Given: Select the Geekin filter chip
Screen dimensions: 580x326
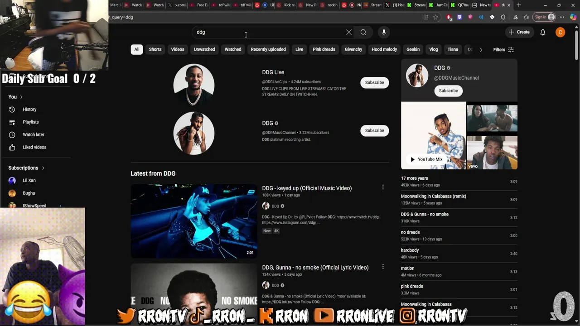Looking at the screenshot, I should click(x=413, y=49).
